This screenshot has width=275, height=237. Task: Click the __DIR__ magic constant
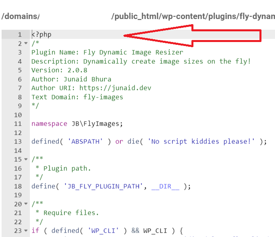click(165, 186)
